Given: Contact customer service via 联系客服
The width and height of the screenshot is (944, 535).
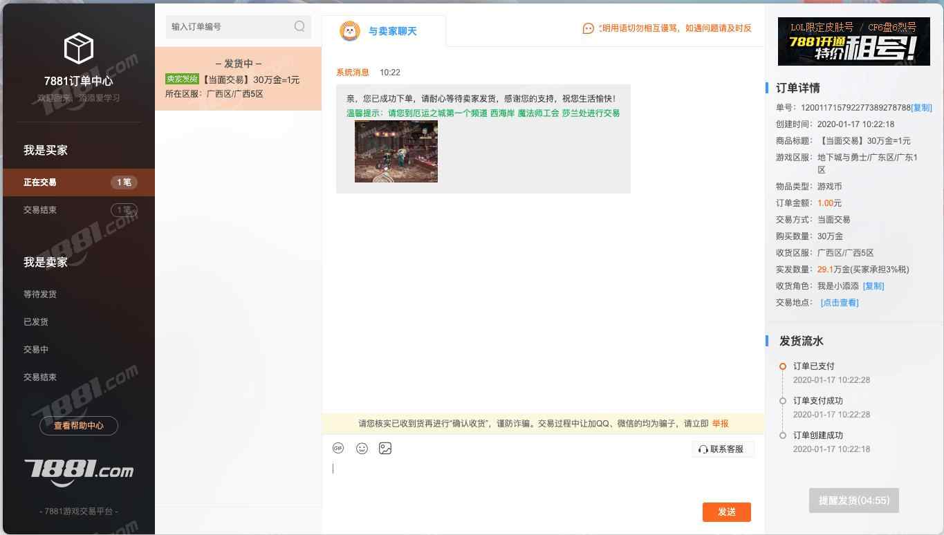Looking at the screenshot, I should point(723,449).
